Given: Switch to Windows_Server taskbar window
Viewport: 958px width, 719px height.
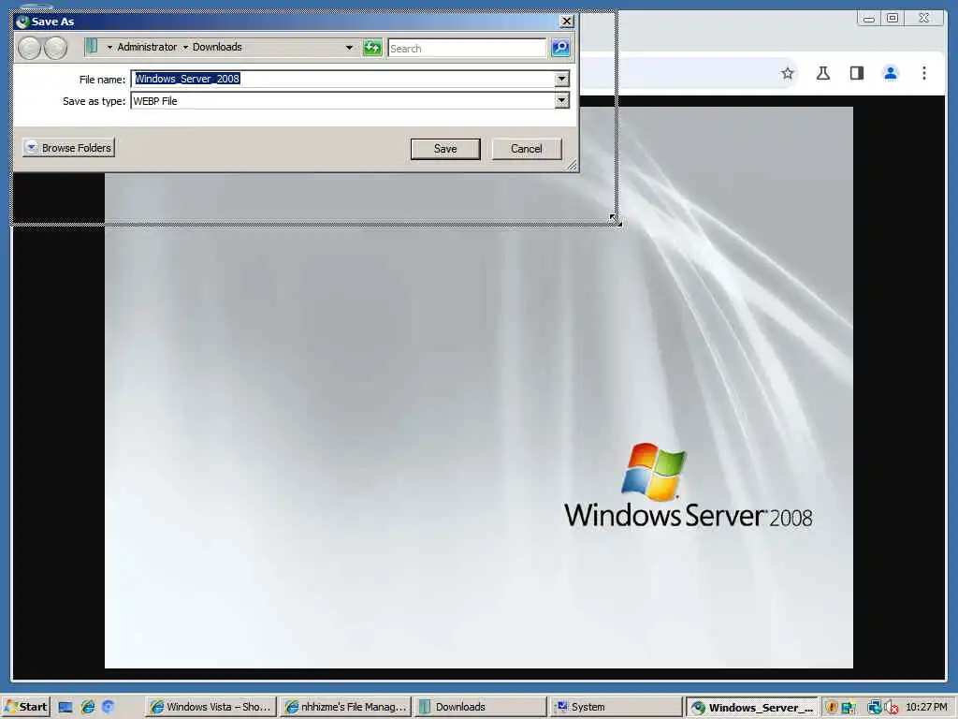Looking at the screenshot, I should click(x=751, y=707).
